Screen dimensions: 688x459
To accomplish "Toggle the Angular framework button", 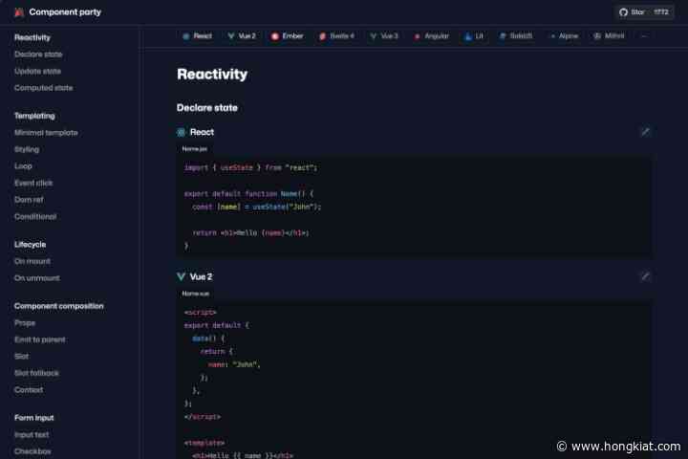I will [431, 36].
